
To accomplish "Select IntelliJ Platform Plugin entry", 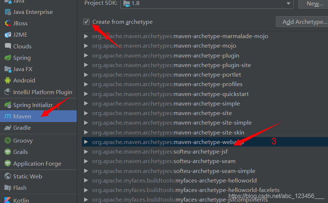I will pyautogui.click(x=38, y=92).
